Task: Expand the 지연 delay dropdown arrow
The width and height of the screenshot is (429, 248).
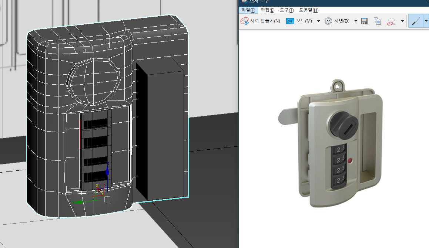Action: click(356, 21)
